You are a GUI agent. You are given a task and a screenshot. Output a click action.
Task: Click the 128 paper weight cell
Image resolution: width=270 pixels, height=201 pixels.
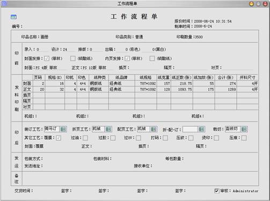164,89
